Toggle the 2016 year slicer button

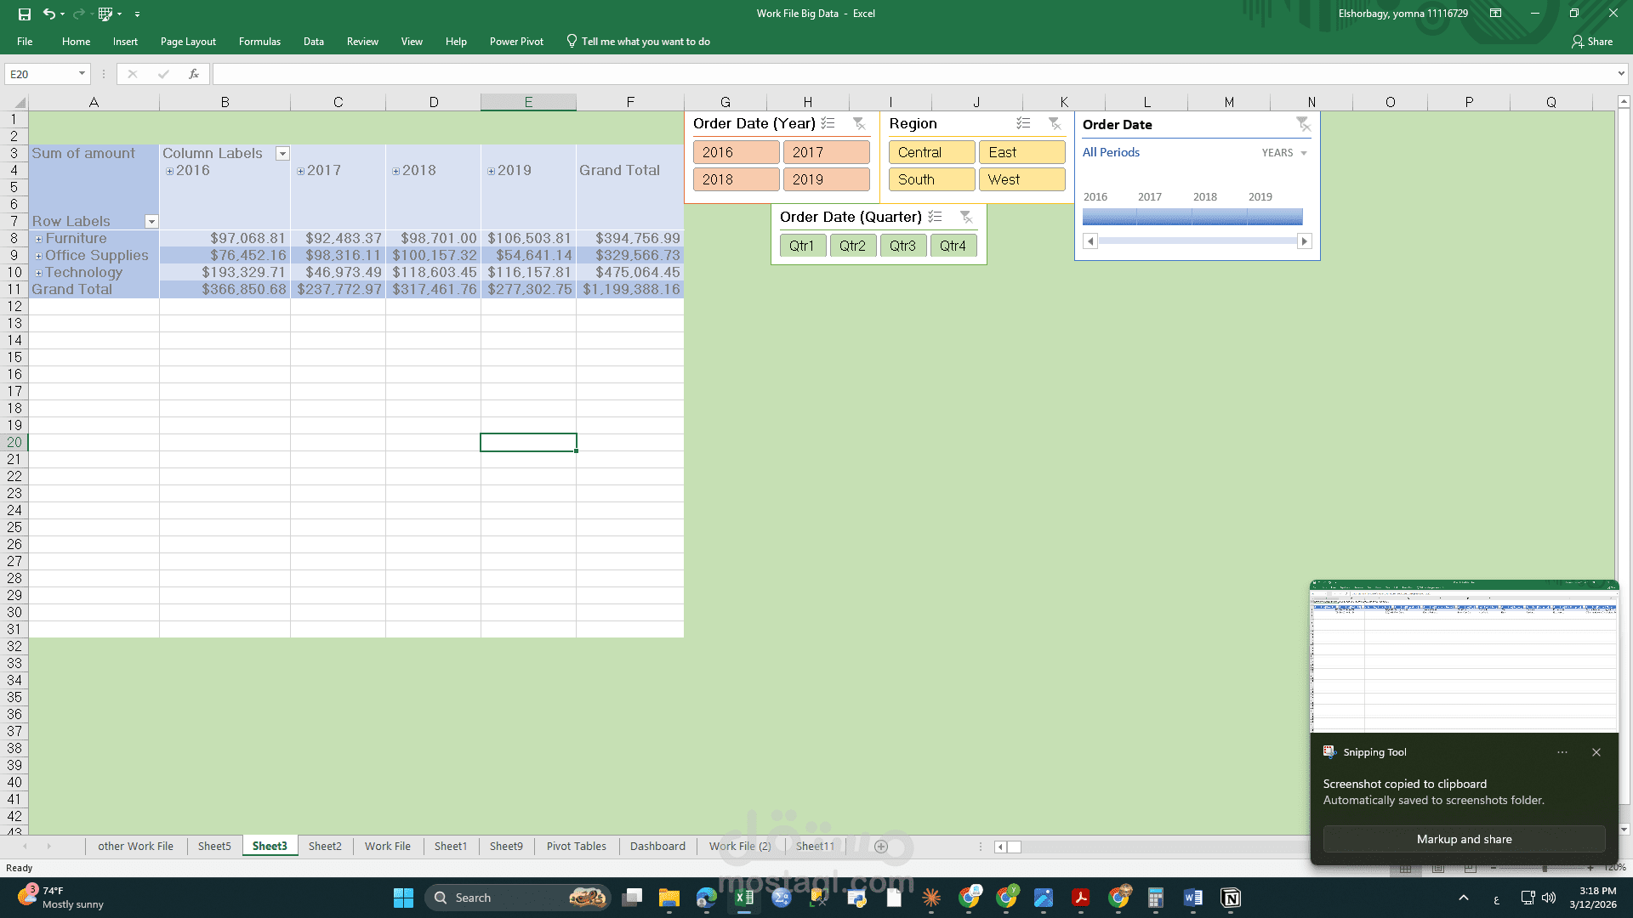(x=736, y=152)
